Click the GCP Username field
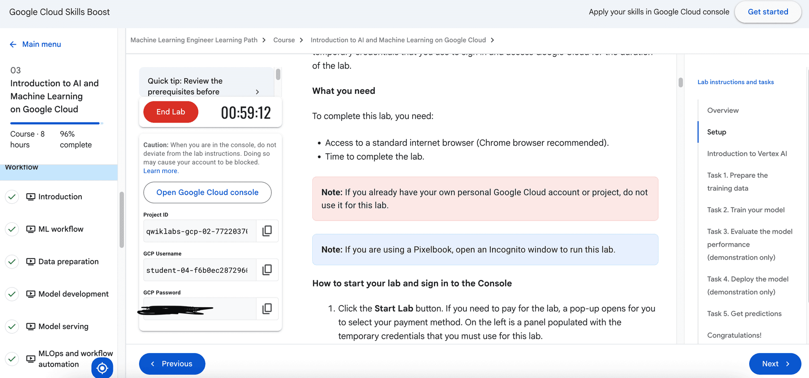The height and width of the screenshot is (378, 809). 200,270
